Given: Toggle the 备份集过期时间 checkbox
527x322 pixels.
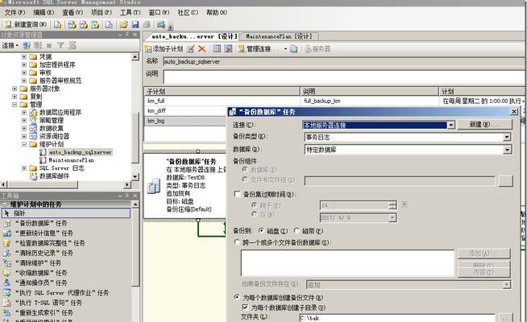Looking at the screenshot, I should pos(237,194).
